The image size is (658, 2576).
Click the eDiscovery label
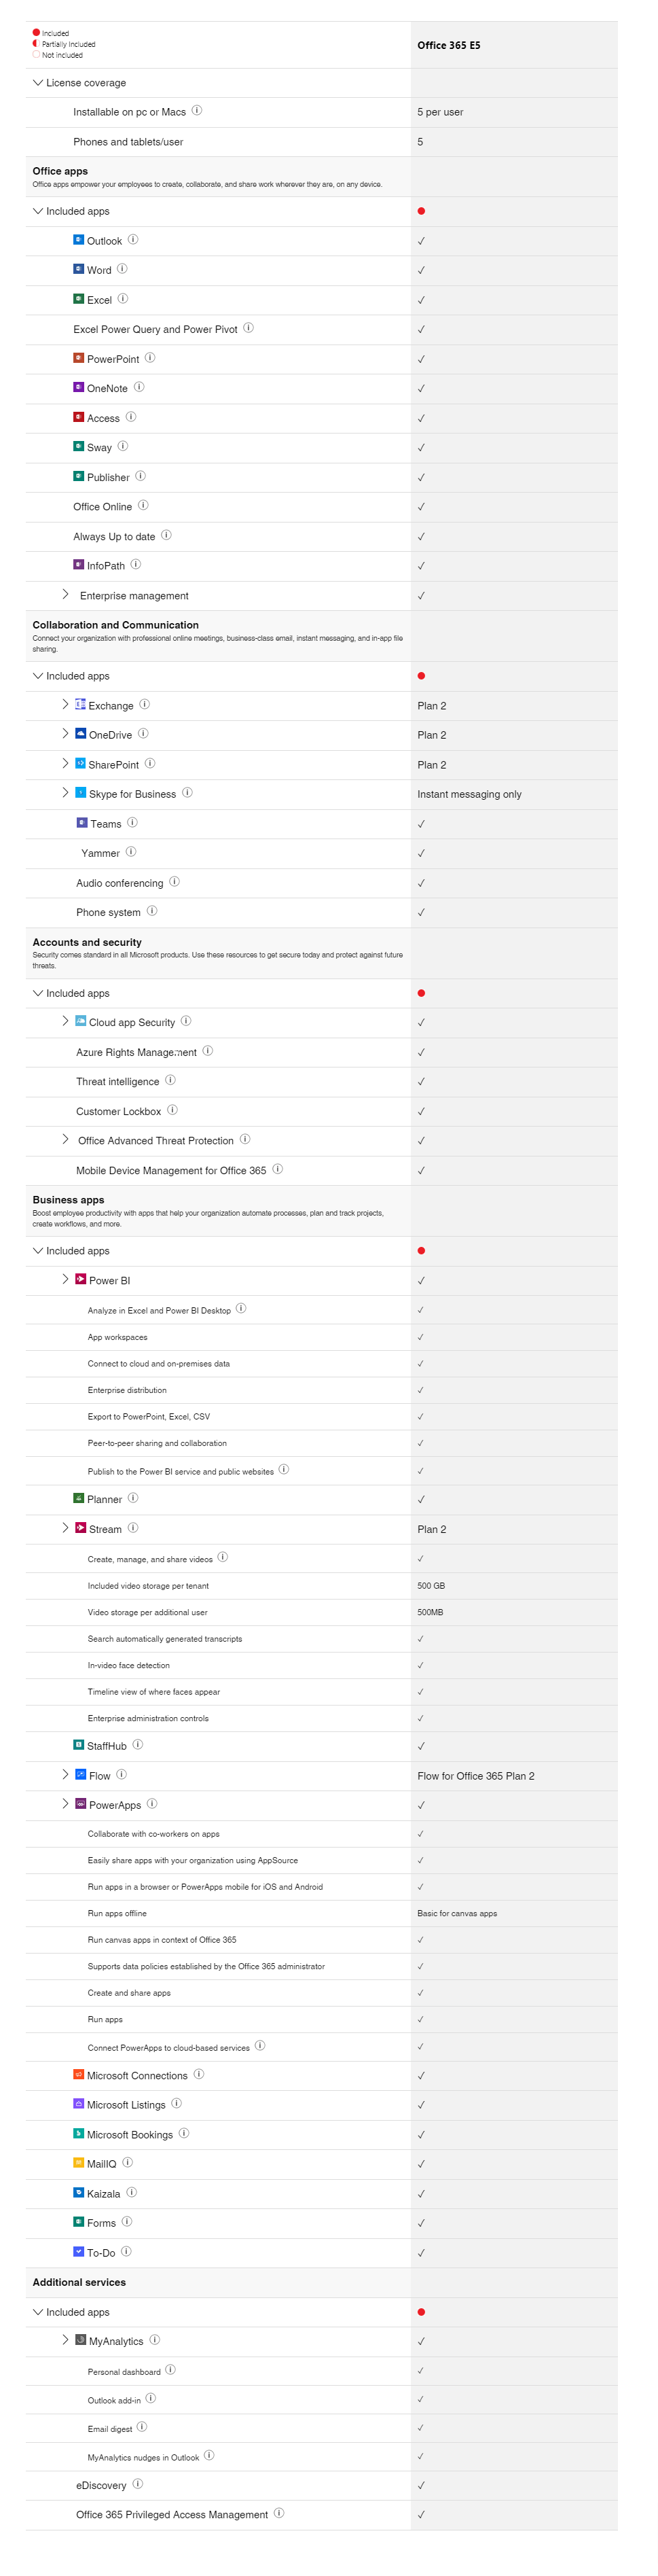(x=101, y=2485)
